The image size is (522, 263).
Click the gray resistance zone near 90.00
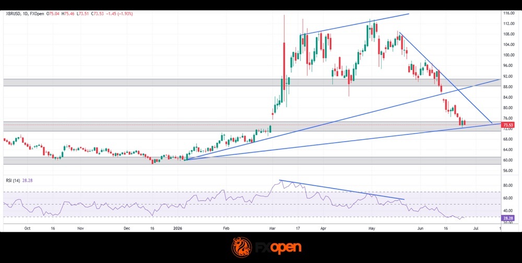pyautogui.click(x=252, y=82)
